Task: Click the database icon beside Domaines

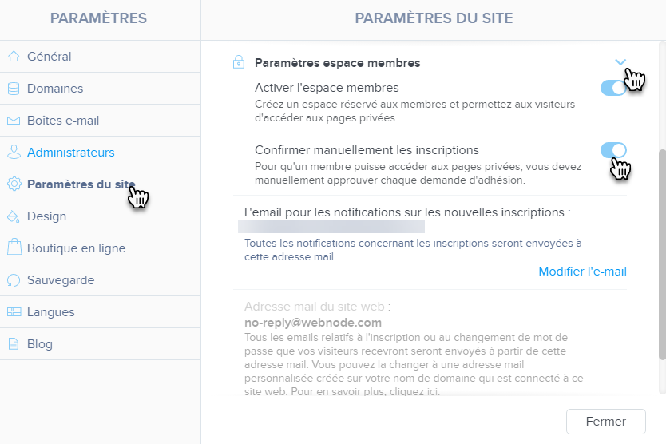Action: [13, 89]
